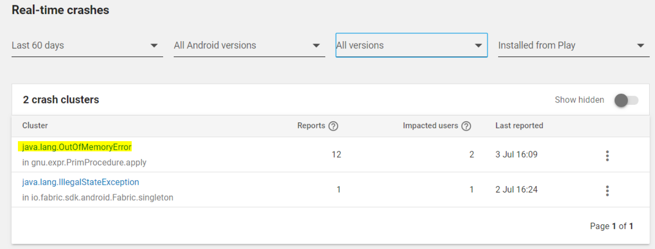Click the io.fabric.sdk.android.Fabric.singleton location text
This screenshot has width=655, height=249.
pos(98,197)
